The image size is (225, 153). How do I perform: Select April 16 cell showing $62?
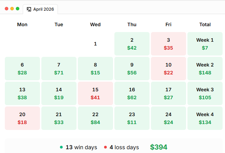click(x=132, y=93)
